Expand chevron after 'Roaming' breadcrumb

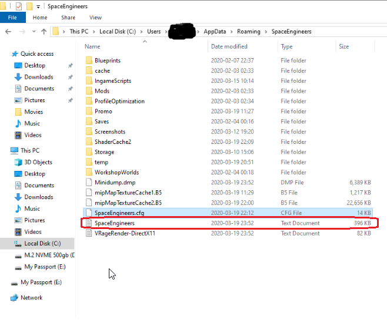266,32
